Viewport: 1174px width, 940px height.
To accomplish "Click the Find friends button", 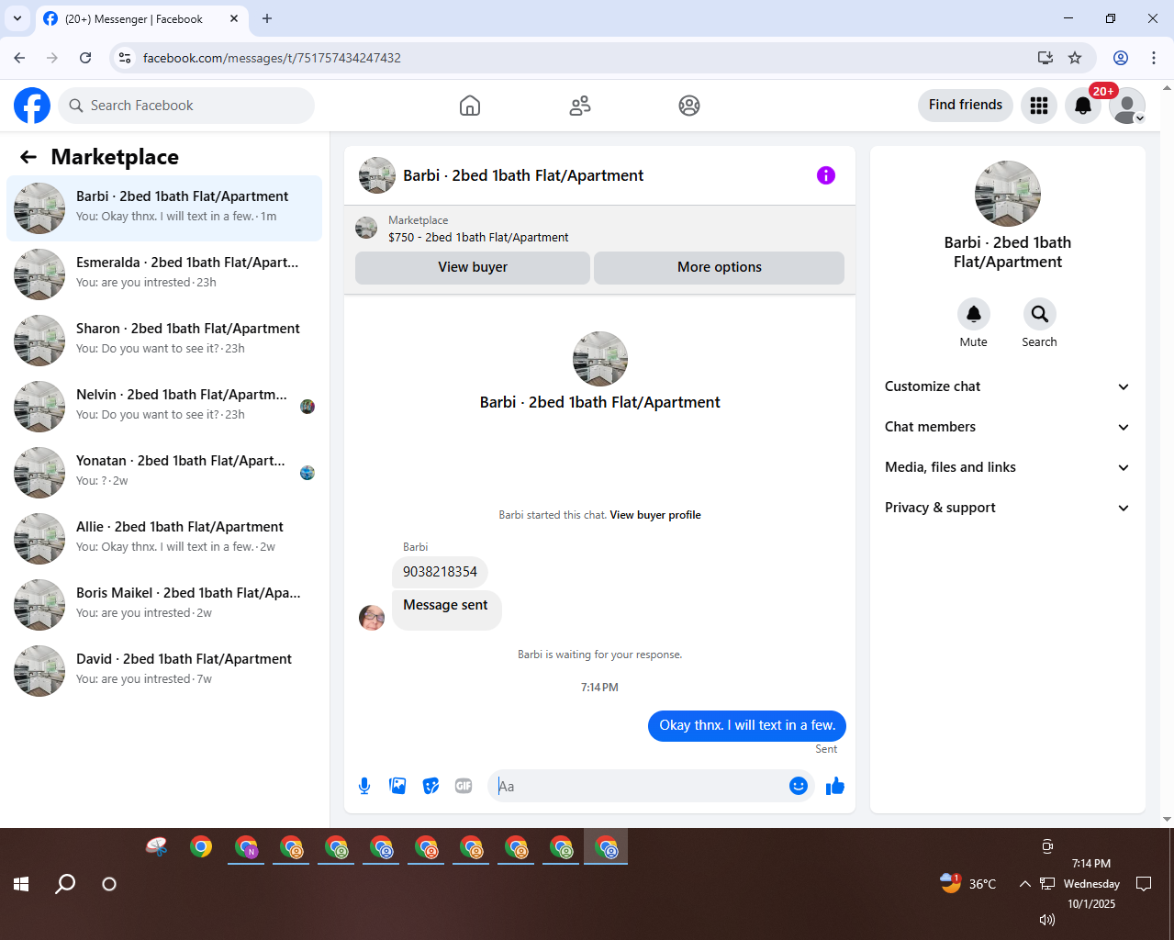I will tap(966, 105).
